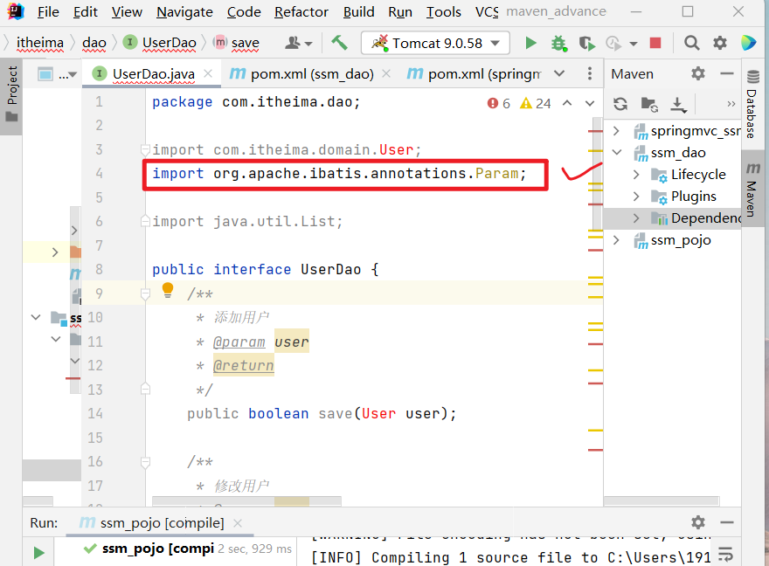
Task: Open Maven panel settings gear
Action: [698, 73]
